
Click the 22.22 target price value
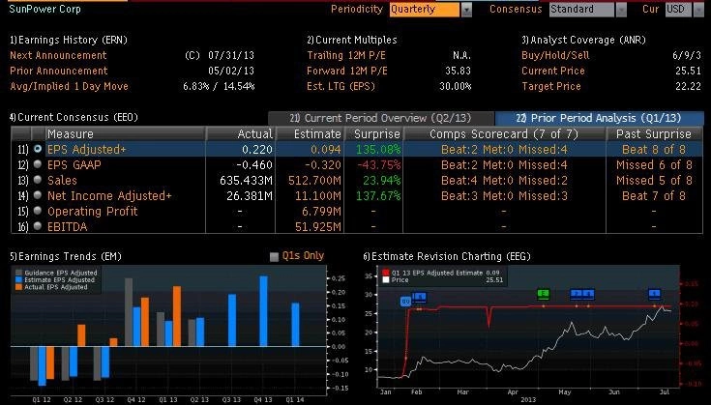[x=688, y=86]
